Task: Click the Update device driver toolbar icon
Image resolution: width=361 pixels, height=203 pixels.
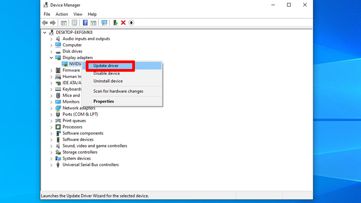Action: tap(115, 23)
